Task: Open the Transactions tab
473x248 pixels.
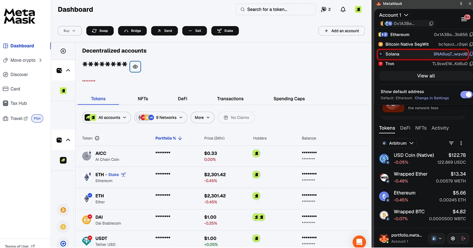Action: [230, 99]
